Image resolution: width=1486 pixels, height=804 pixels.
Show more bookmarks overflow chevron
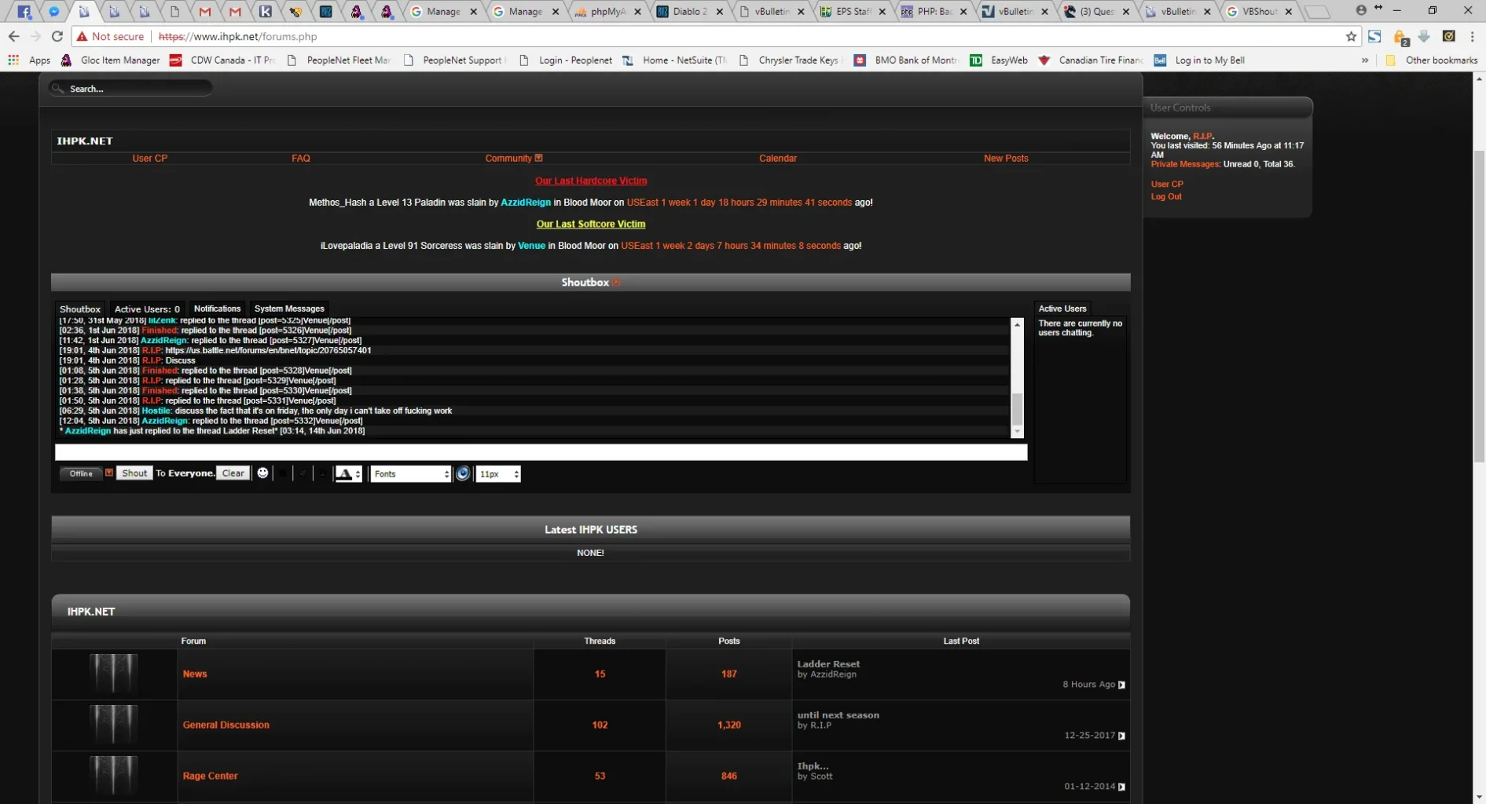[x=1365, y=60]
